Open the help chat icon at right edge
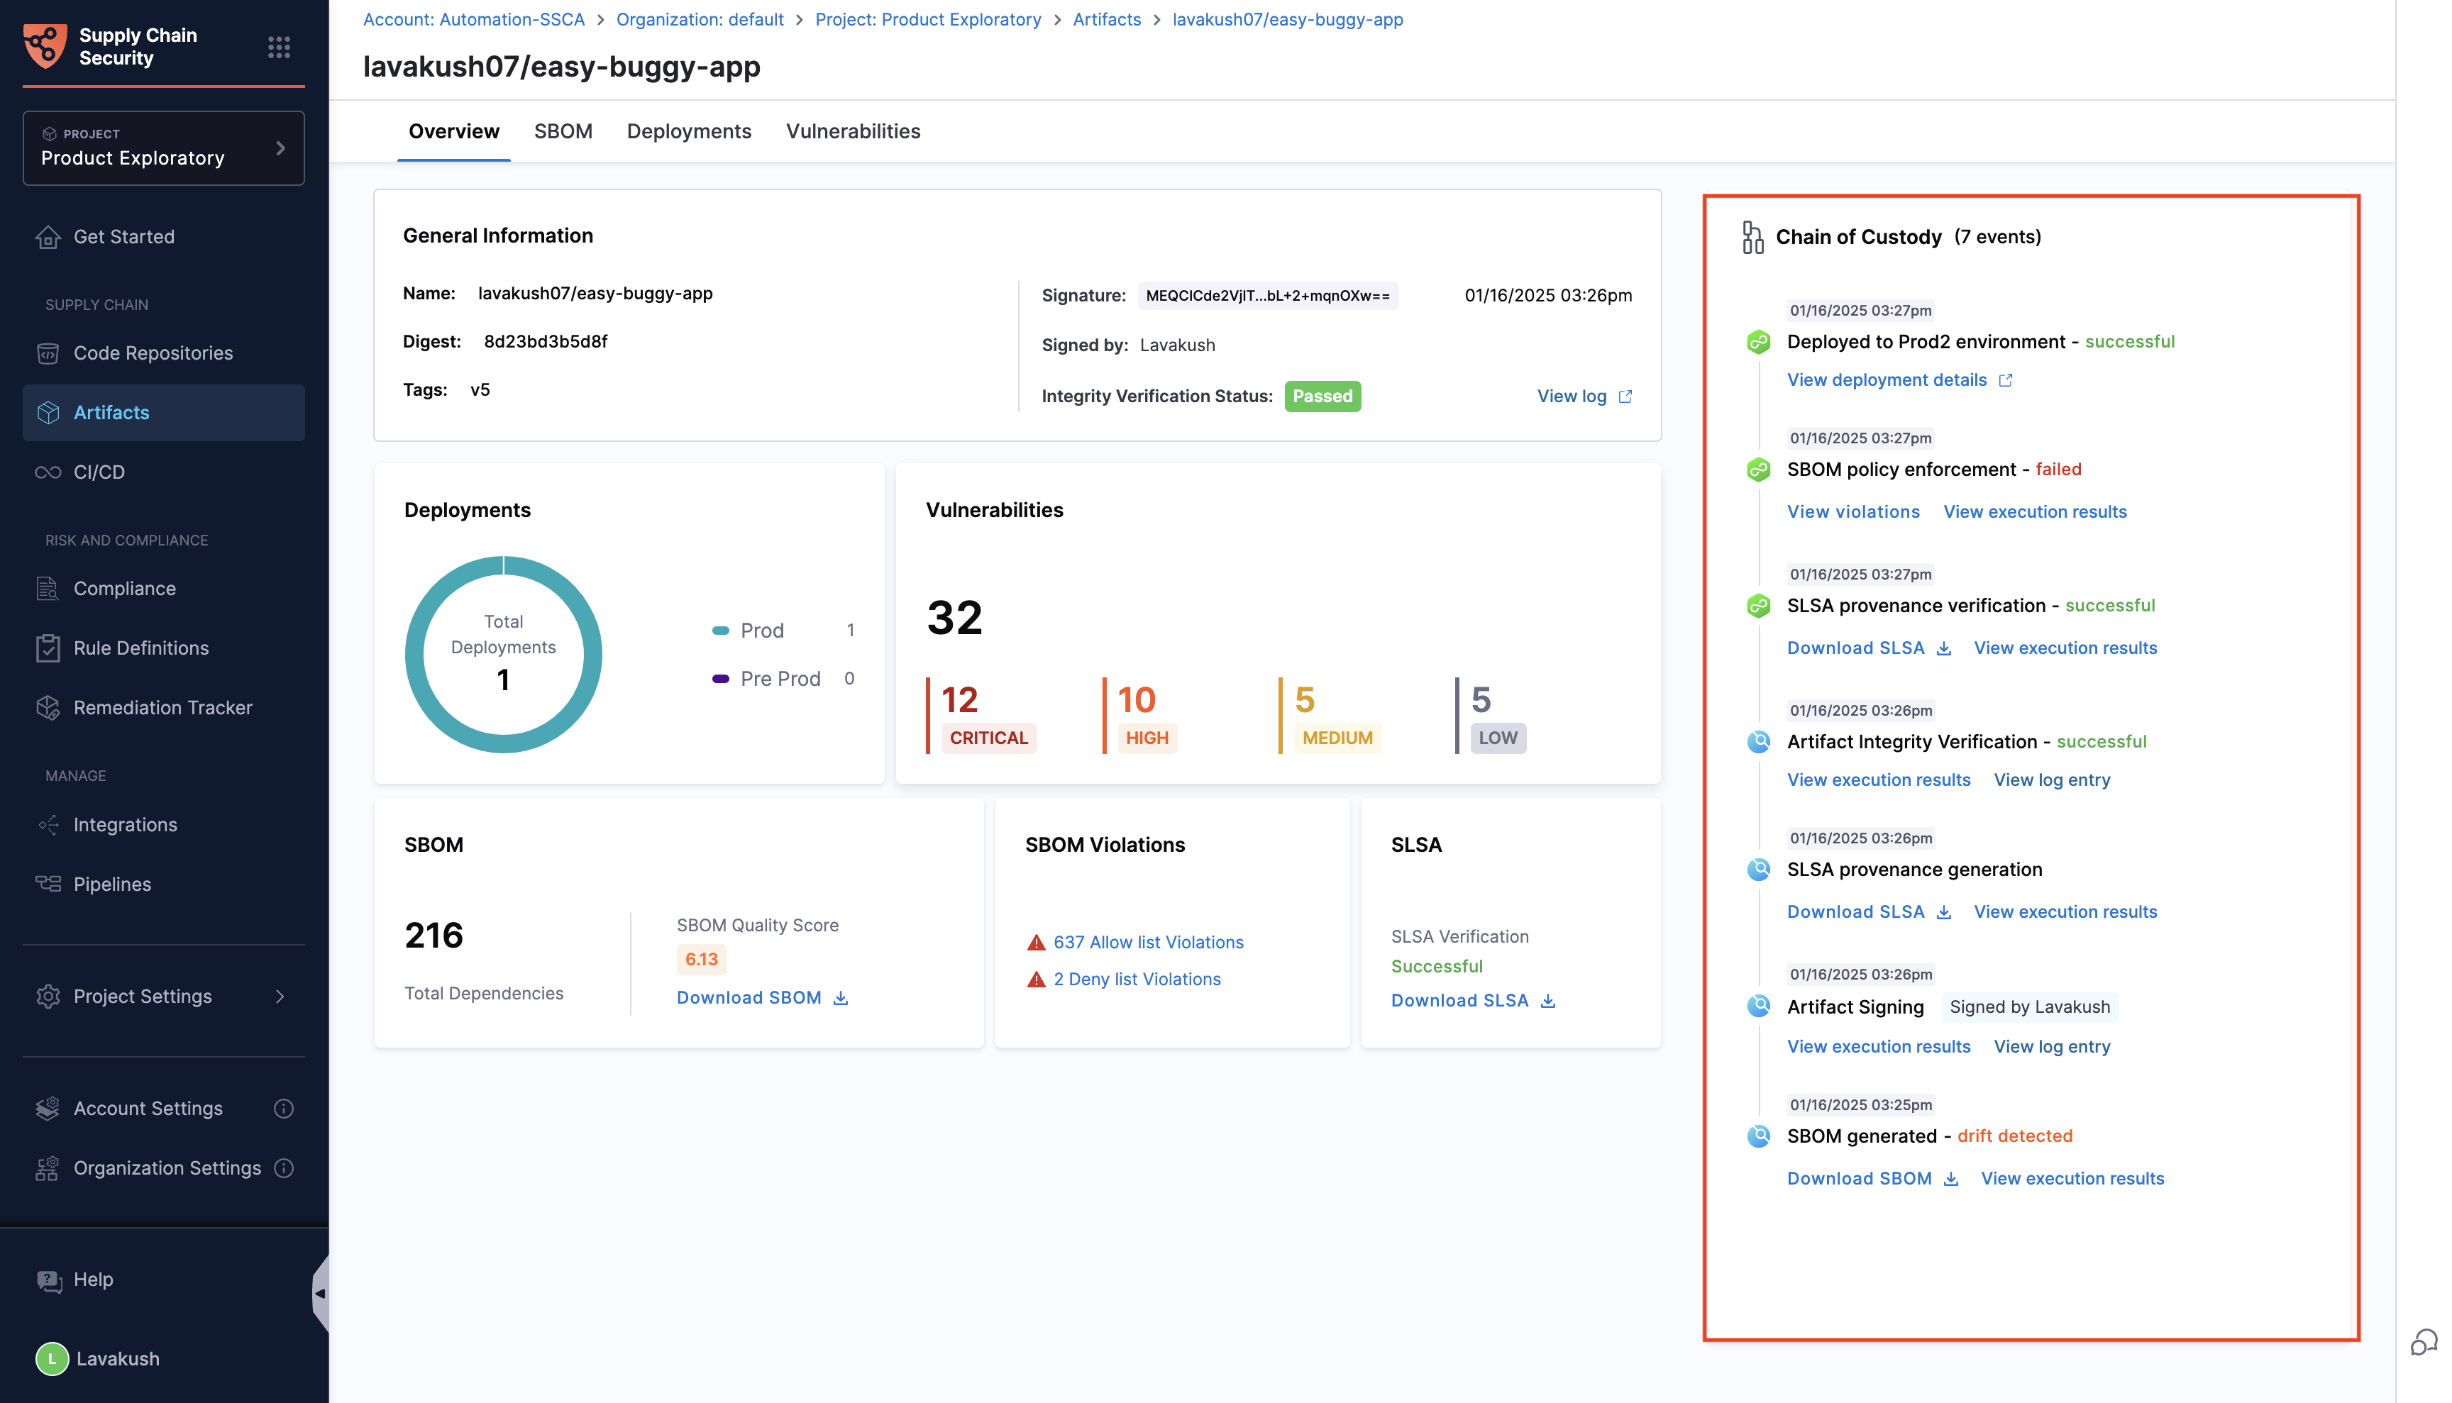The width and height of the screenshot is (2452, 1403). click(2423, 1341)
